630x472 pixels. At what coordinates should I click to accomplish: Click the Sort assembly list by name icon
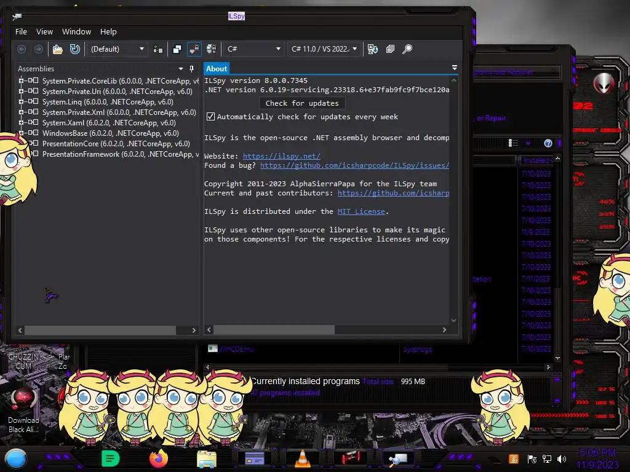coord(373,49)
